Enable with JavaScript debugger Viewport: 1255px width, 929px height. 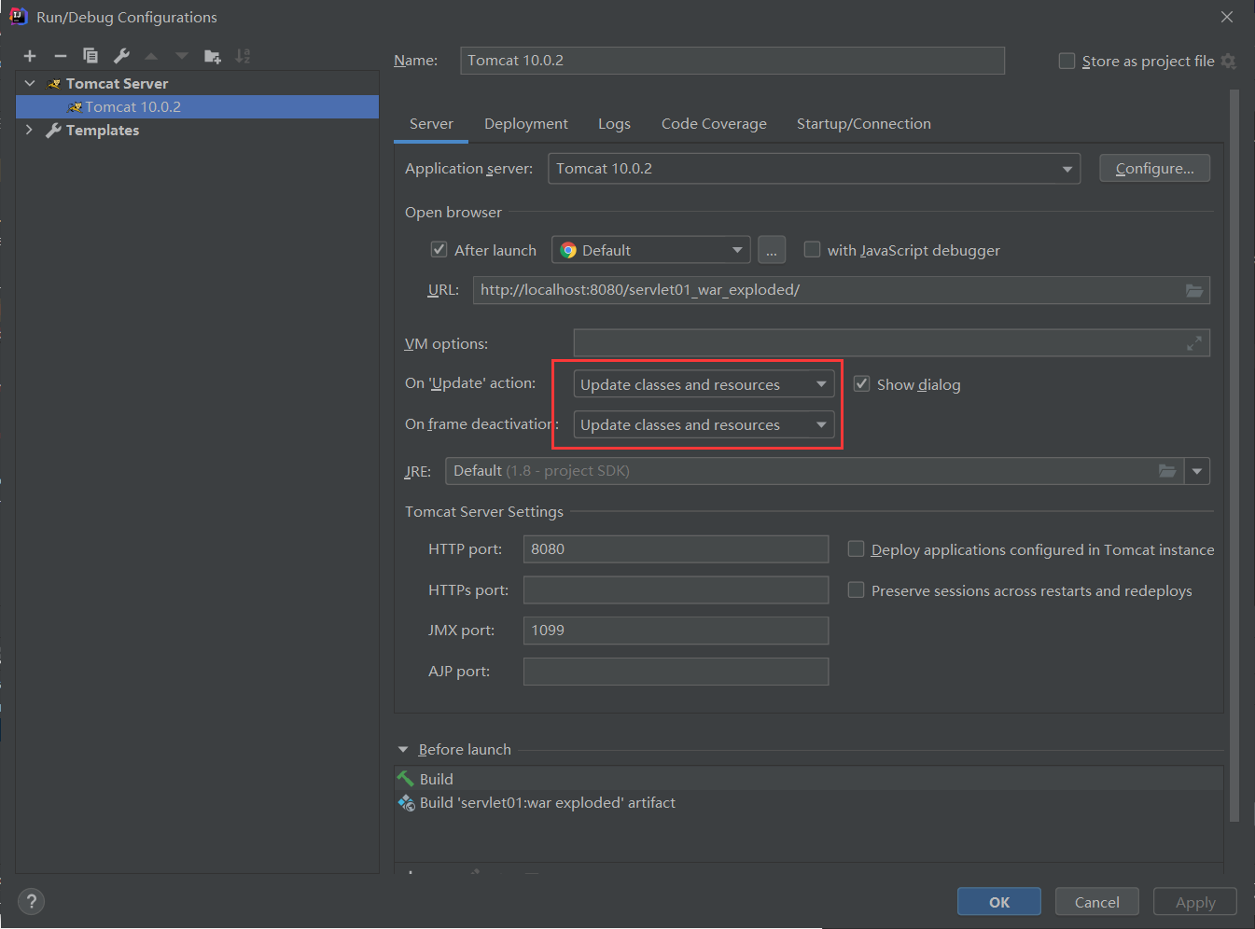coord(812,249)
